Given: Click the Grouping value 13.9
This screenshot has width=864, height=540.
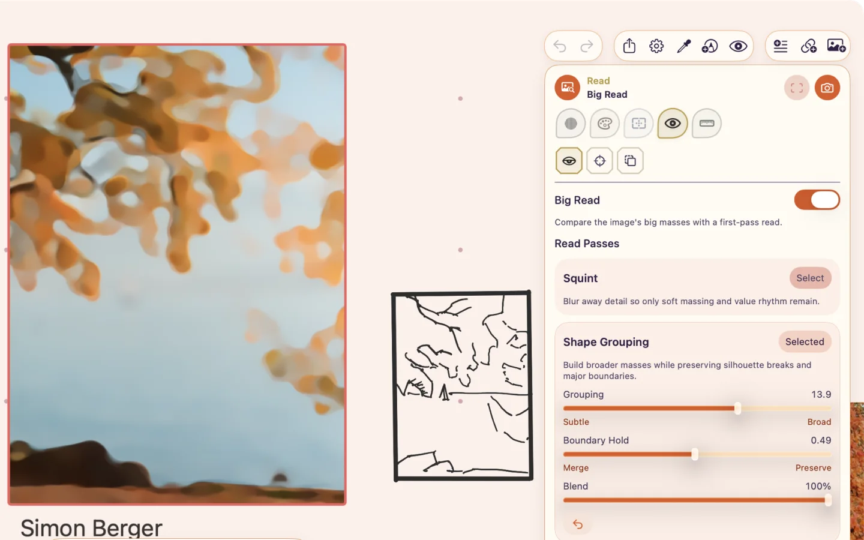Looking at the screenshot, I should (x=821, y=394).
